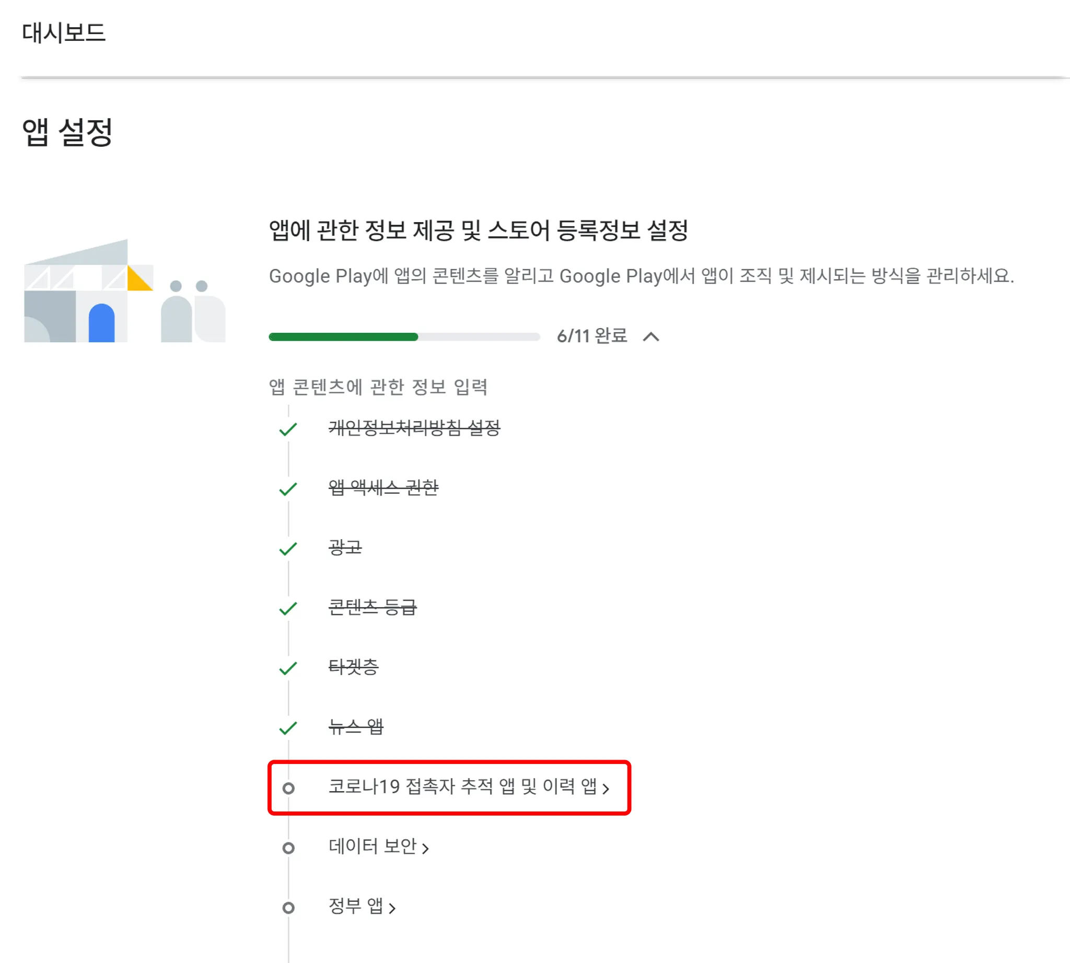Screen dimensions: 1070x963
Task: Select the completed 광고 item
Action: 345,547
